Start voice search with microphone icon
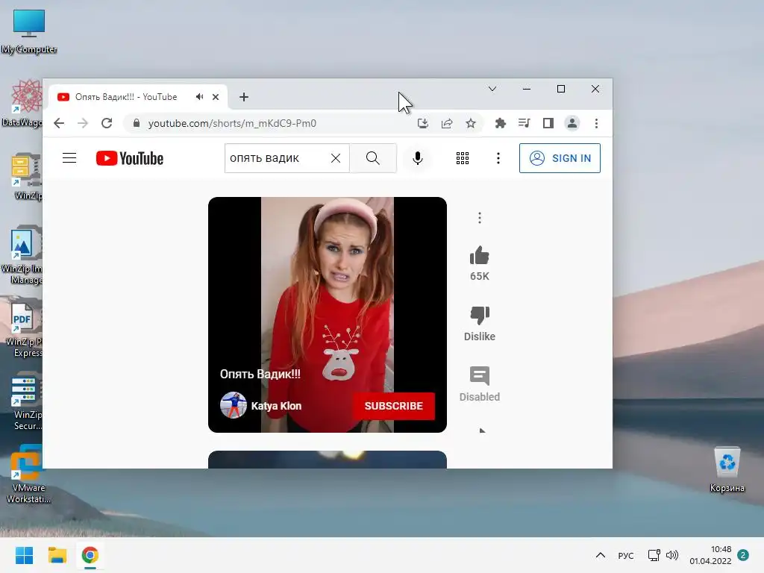 (x=418, y=158)
